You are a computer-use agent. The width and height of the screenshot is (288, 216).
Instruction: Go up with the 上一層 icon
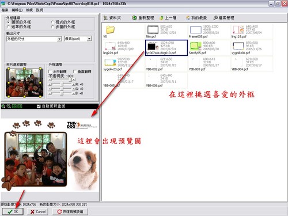pyautogui.click(x=162, y=18)
